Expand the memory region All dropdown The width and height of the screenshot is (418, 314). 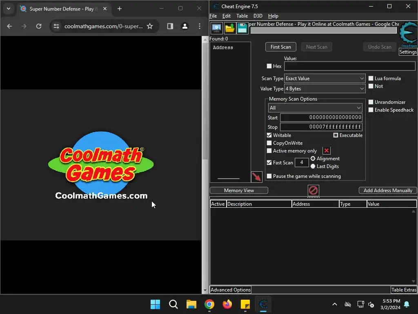(315, 108)
